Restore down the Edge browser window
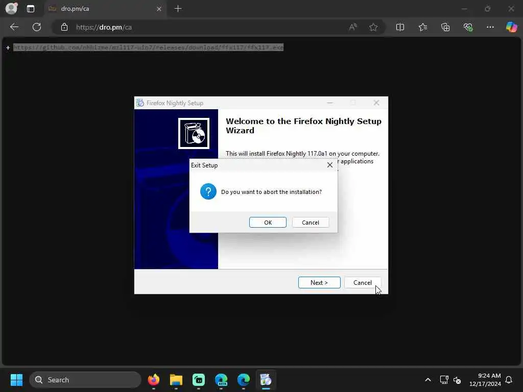Image resolution: width=523 pixels, height=392 pixels. pos(488,9)
